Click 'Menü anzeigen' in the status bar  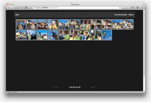[12, 92]
